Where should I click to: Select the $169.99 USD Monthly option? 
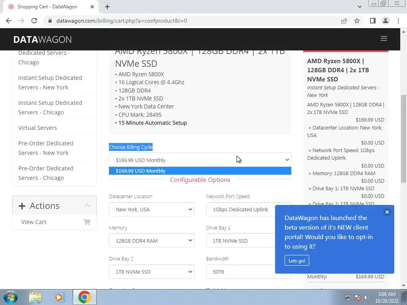pos(200,171)
